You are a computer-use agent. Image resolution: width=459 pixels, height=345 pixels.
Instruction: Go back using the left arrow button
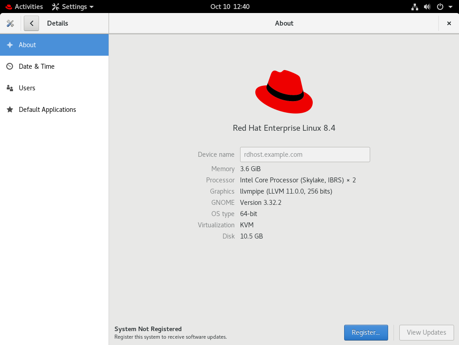31,23
